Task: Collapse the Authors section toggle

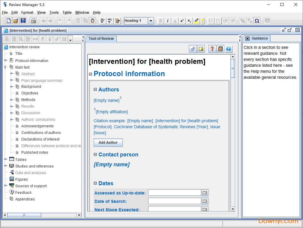Action: 95,90
